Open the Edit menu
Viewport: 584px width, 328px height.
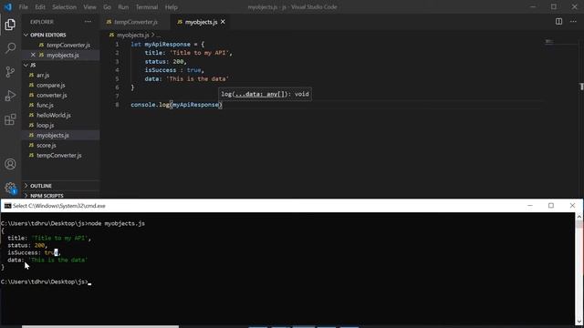pos(40,6)
